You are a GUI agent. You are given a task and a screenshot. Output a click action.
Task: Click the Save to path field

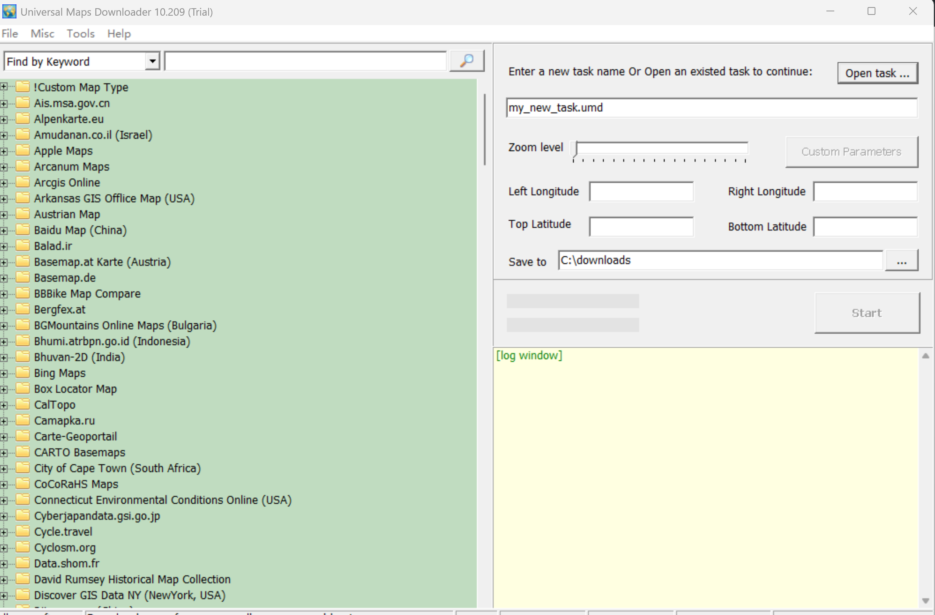click(721, 260)
